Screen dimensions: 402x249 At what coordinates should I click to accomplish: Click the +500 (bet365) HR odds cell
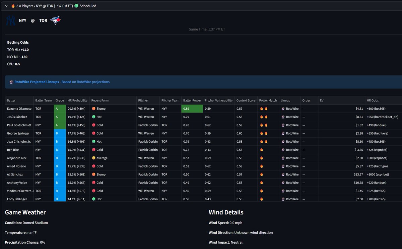(384, 109)
